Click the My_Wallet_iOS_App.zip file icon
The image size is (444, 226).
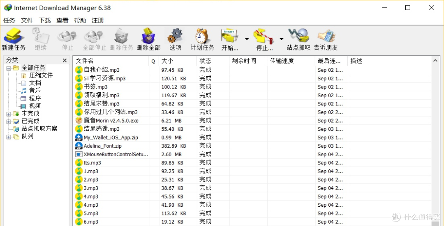tap(79, 137)
